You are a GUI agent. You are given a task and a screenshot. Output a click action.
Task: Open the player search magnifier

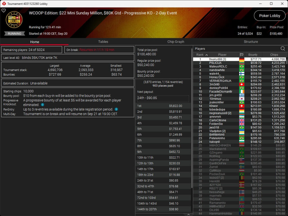283,48
